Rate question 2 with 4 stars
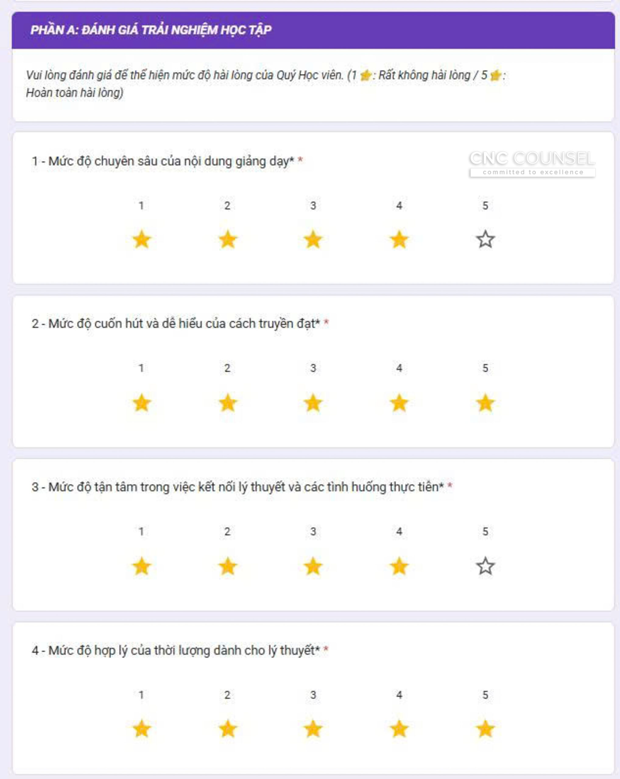Screen dimensions: 620x779 pyautogui.click(x=399, y=403)
